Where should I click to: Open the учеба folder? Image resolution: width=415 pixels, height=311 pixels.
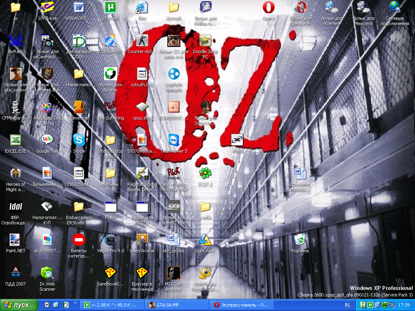(205, 210)
